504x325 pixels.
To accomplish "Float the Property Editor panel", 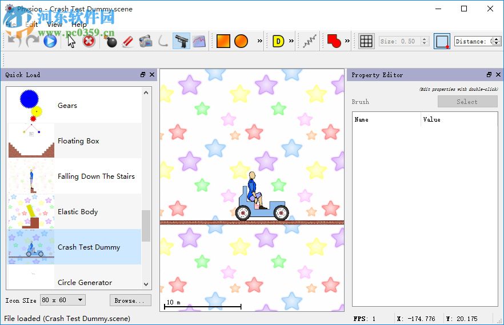I will [x=489, y=74].
